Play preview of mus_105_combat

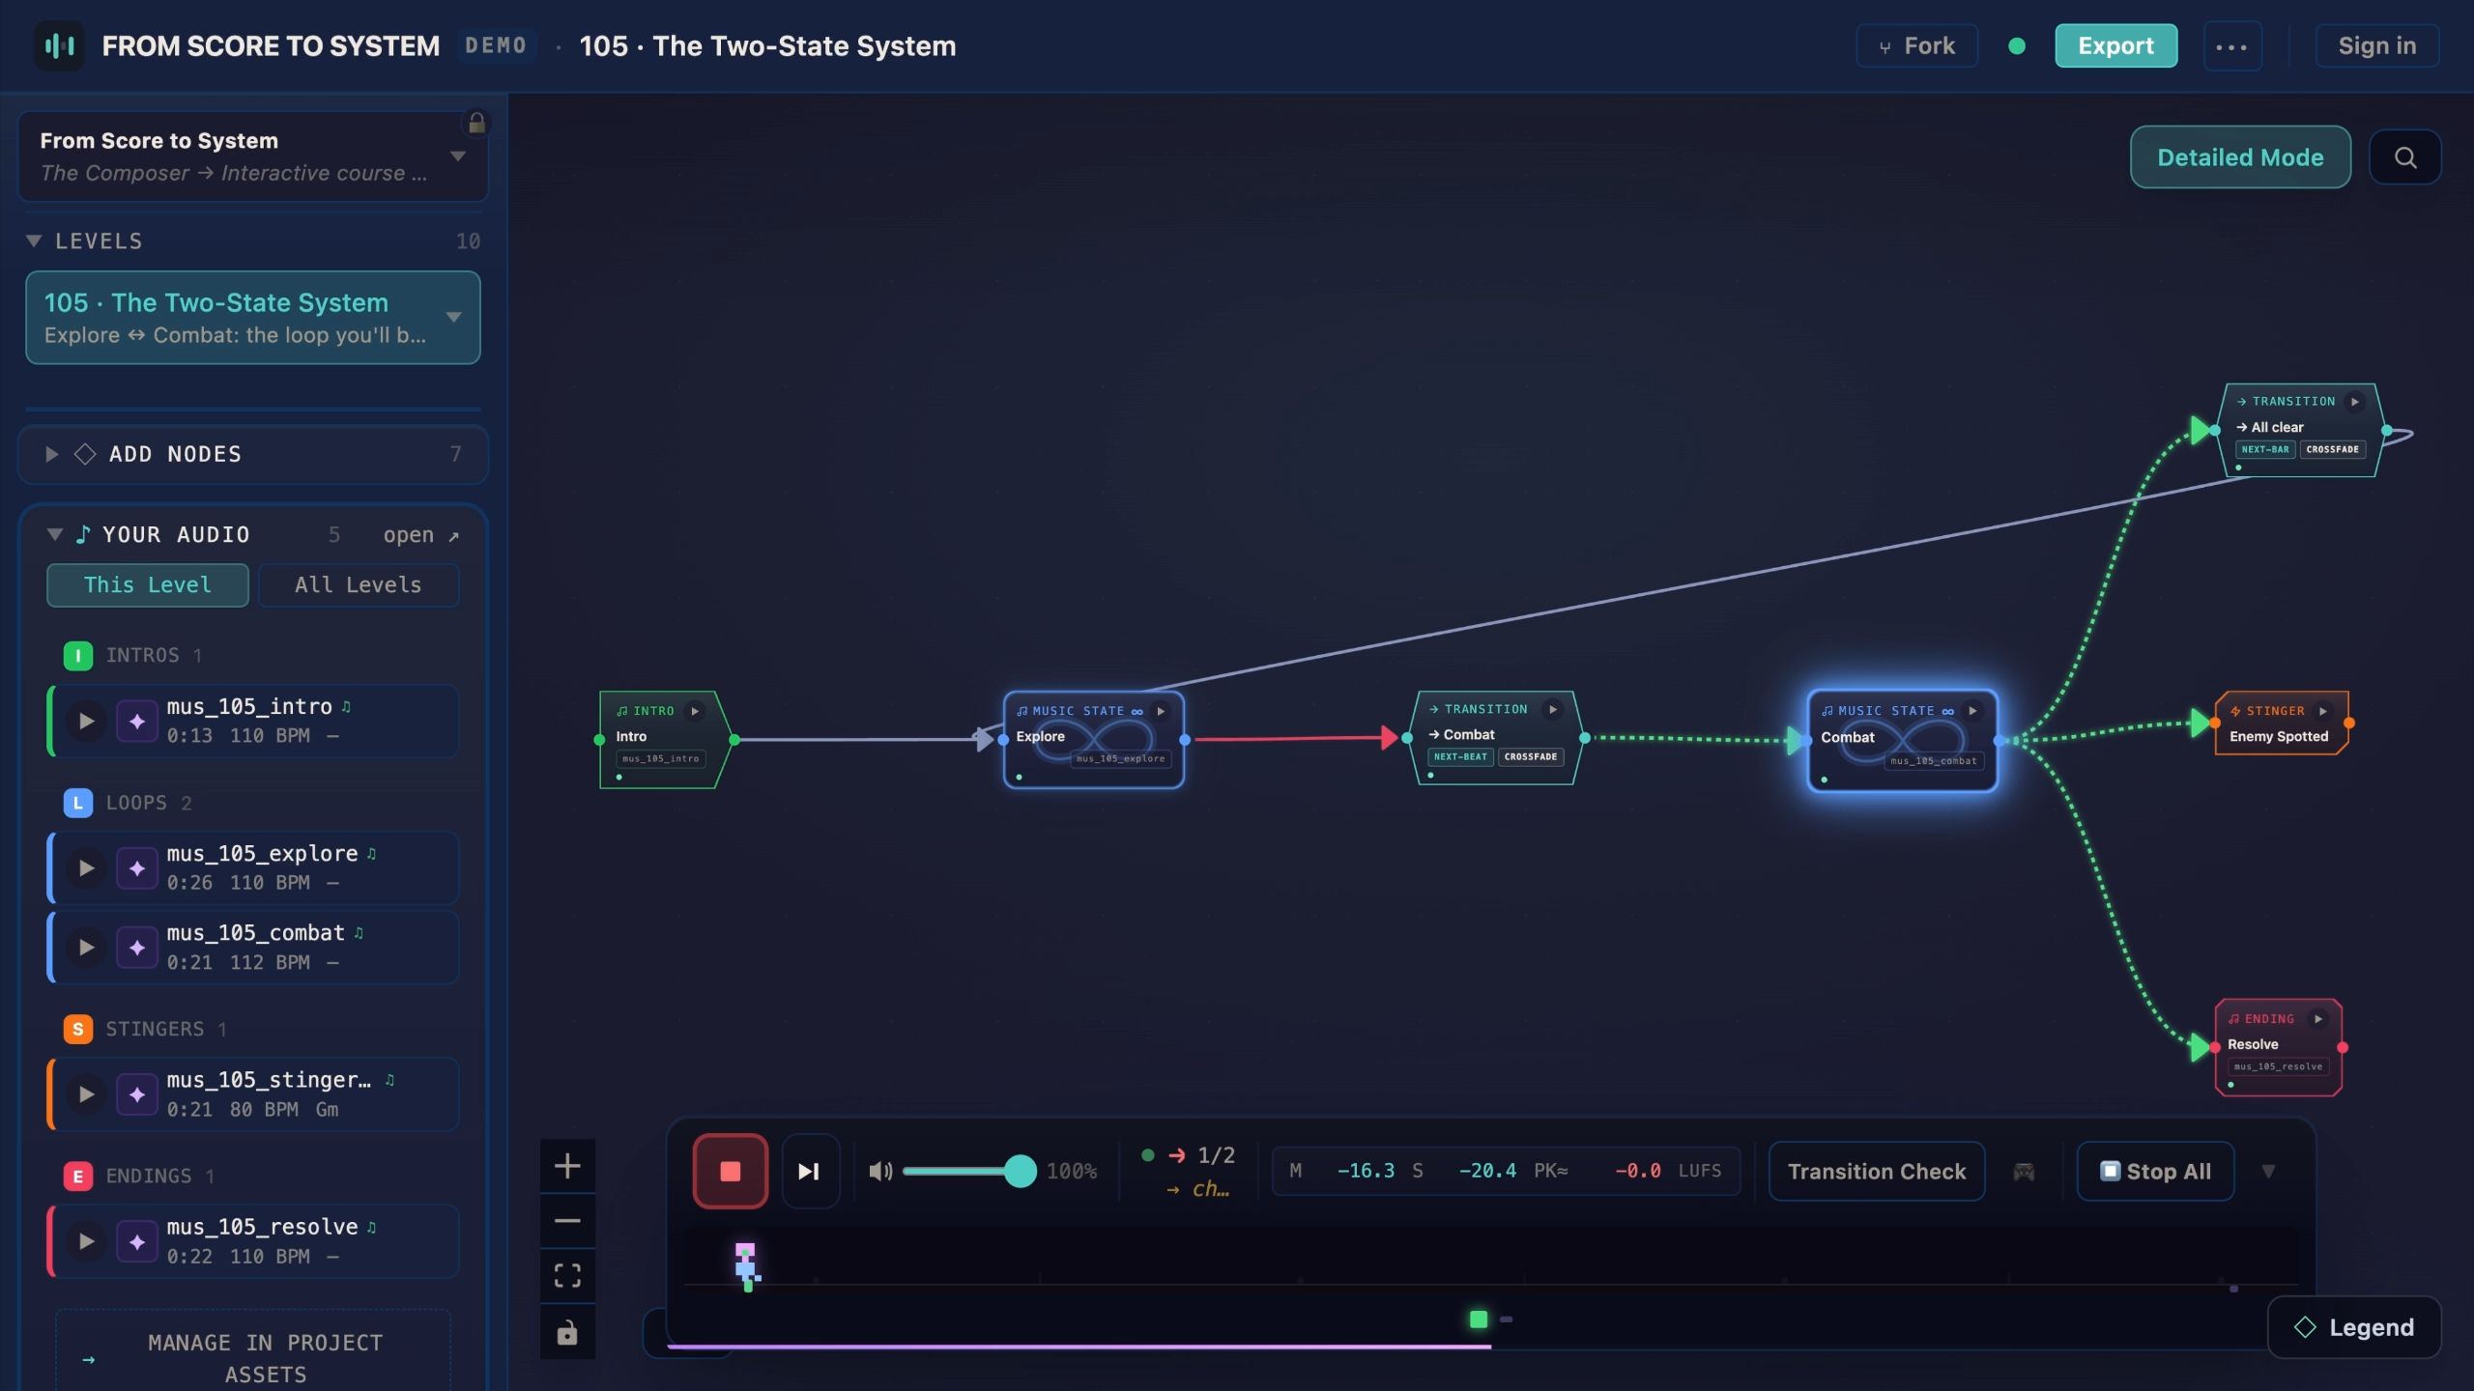tap(86, 948)
